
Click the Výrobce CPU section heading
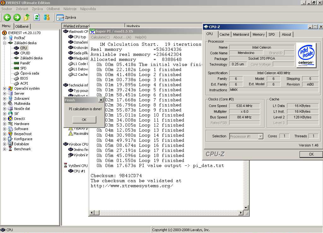(76, 144)
